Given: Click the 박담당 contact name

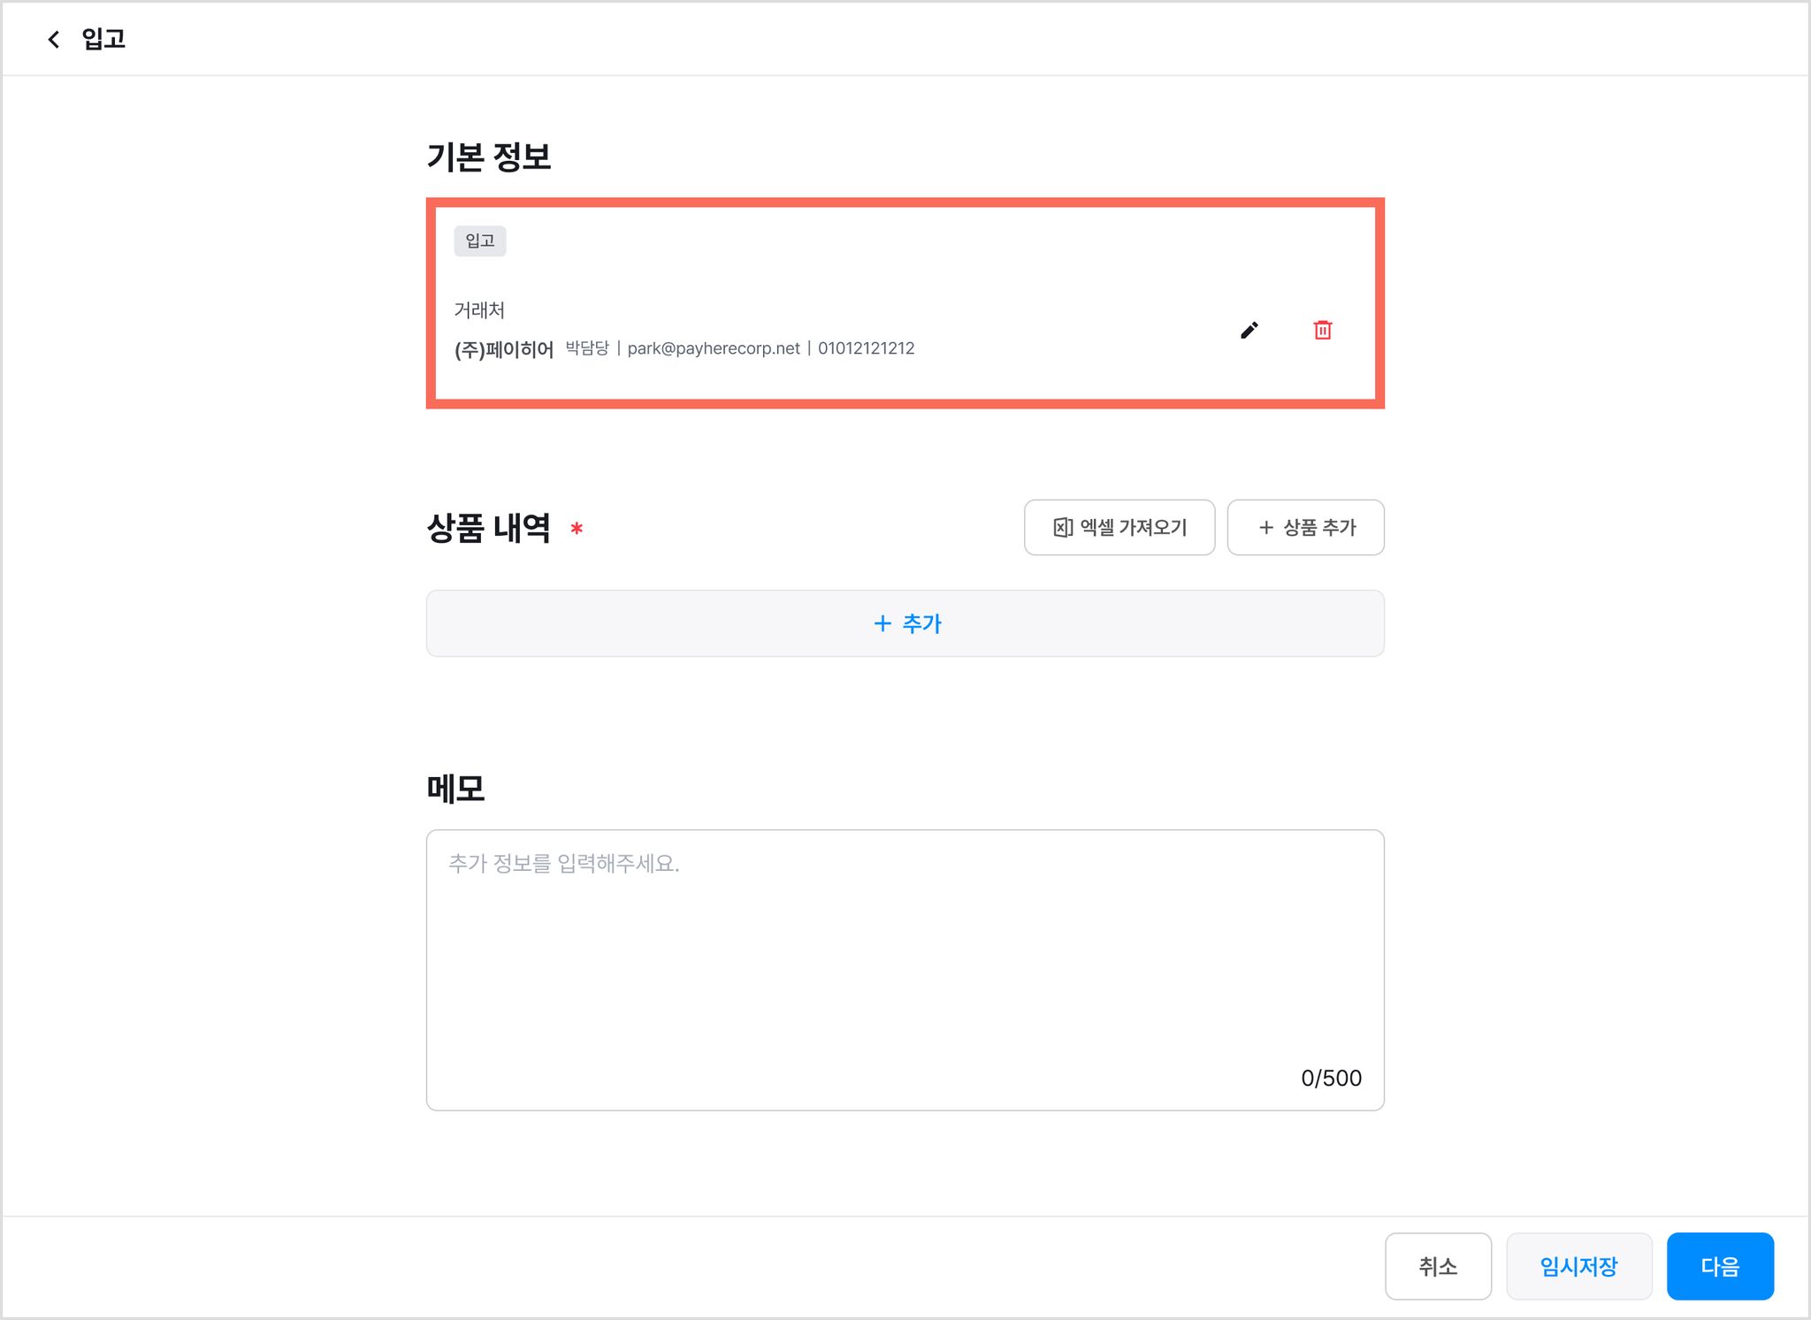Looking at the screenshot, I should [x=587, y=348].
